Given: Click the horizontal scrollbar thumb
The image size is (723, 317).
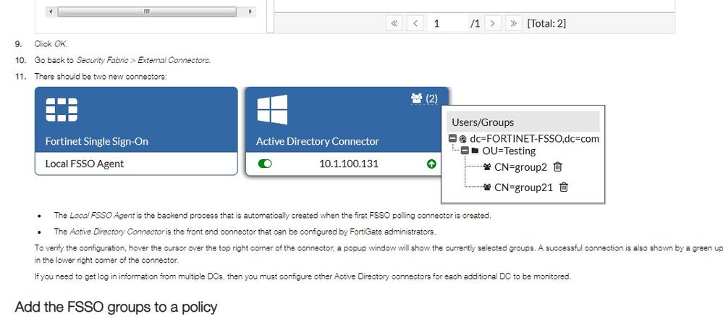Looking at the screenshot, I should coord(147,12).
